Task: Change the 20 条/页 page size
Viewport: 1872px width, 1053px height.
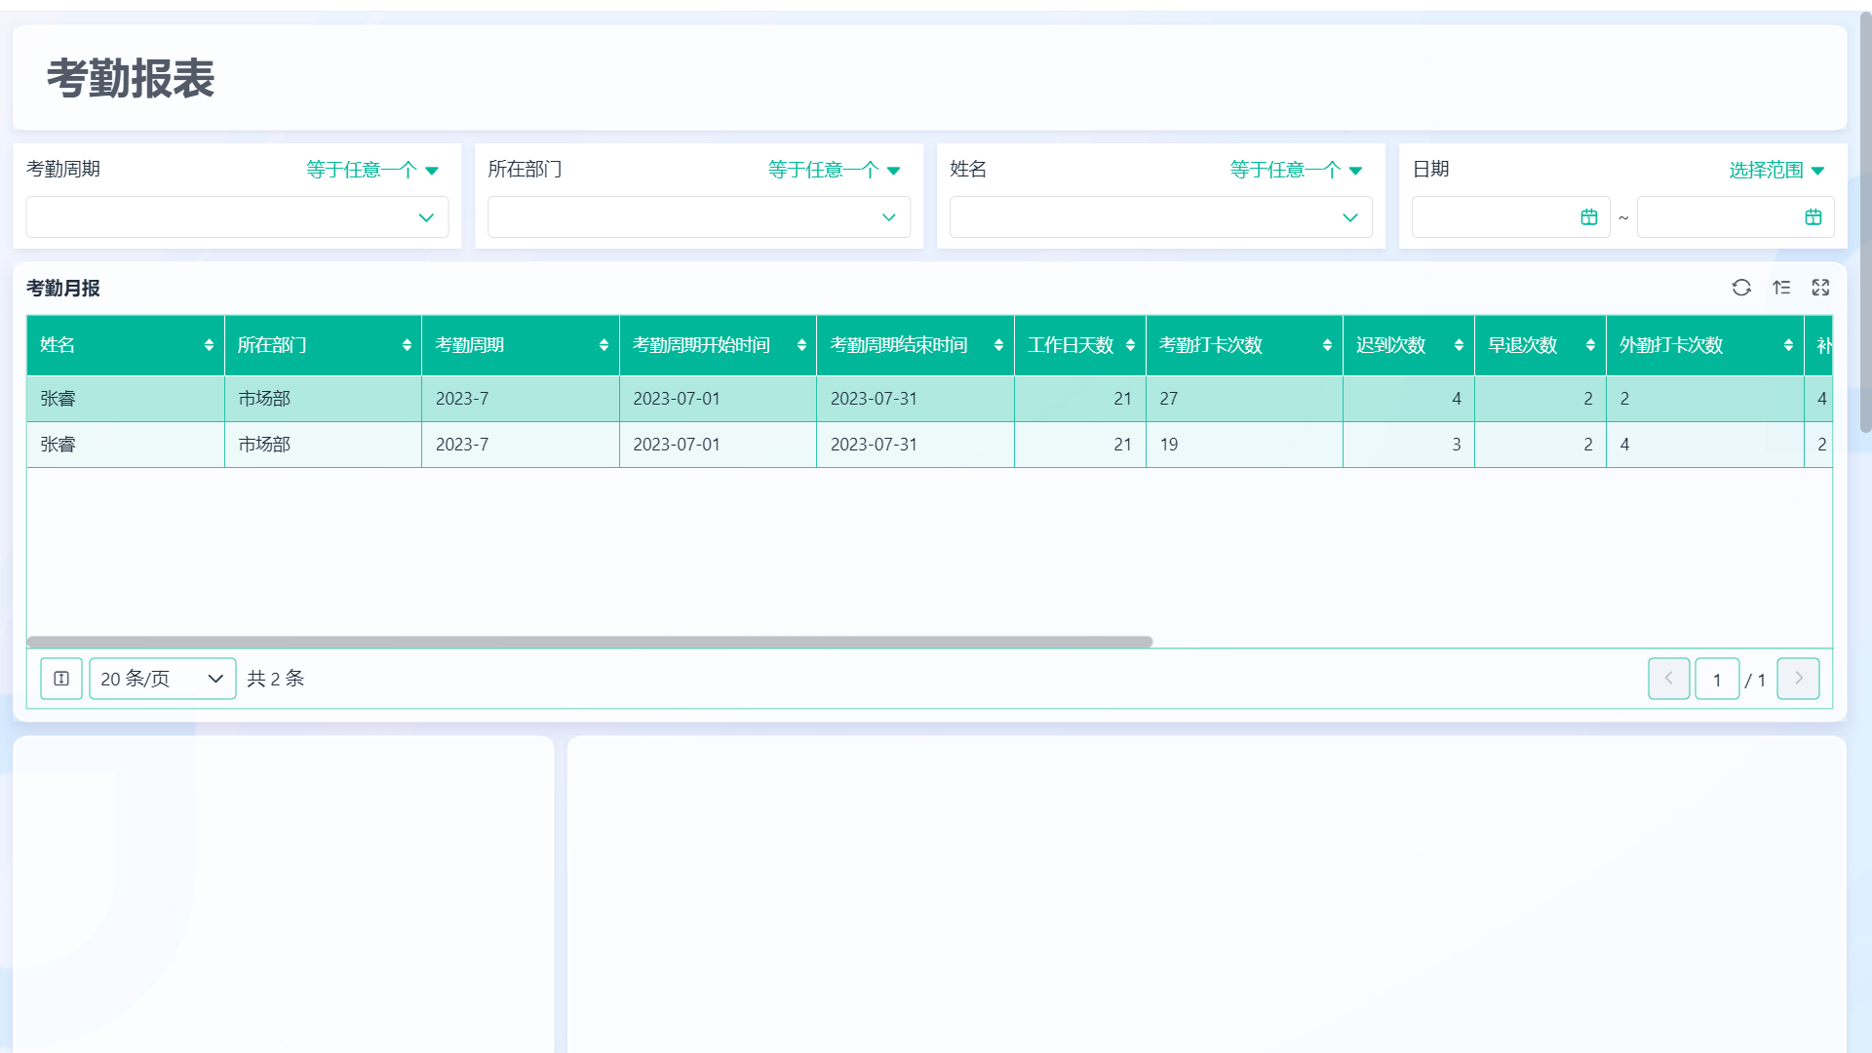Action: pyautogui.click(x=163, y=679)
